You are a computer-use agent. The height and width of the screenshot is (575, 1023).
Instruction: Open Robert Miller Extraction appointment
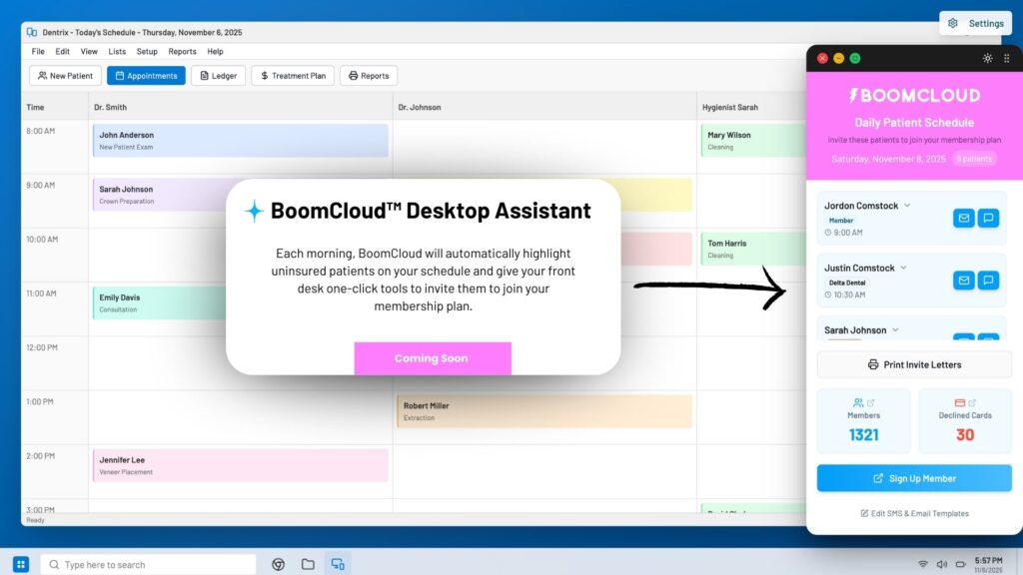(544, 410)
